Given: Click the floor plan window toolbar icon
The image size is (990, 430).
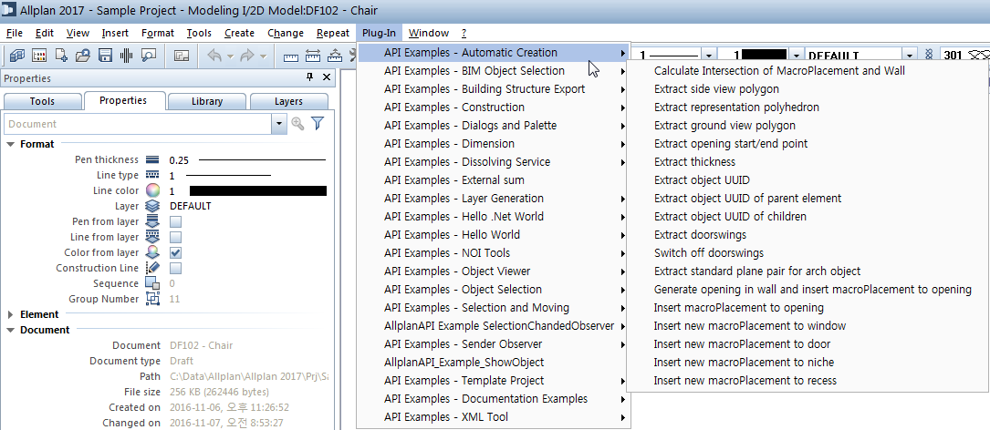Looking at the screenshot, I should [182, 56].
